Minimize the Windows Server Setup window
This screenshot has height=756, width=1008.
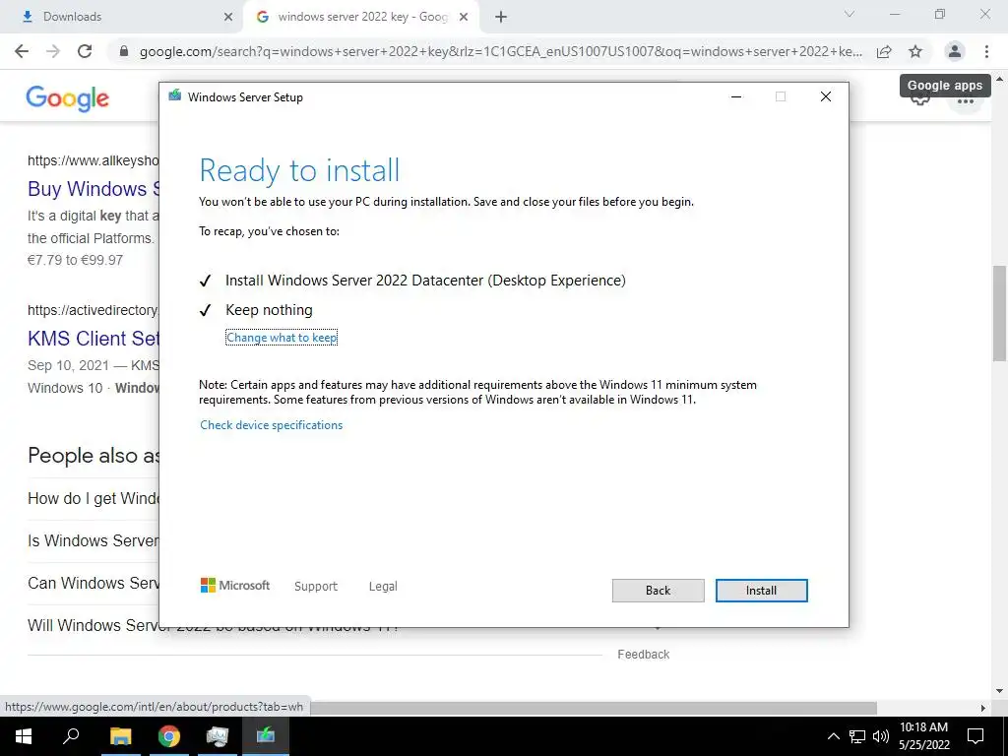pyautogui.click(x=736, y=96)
